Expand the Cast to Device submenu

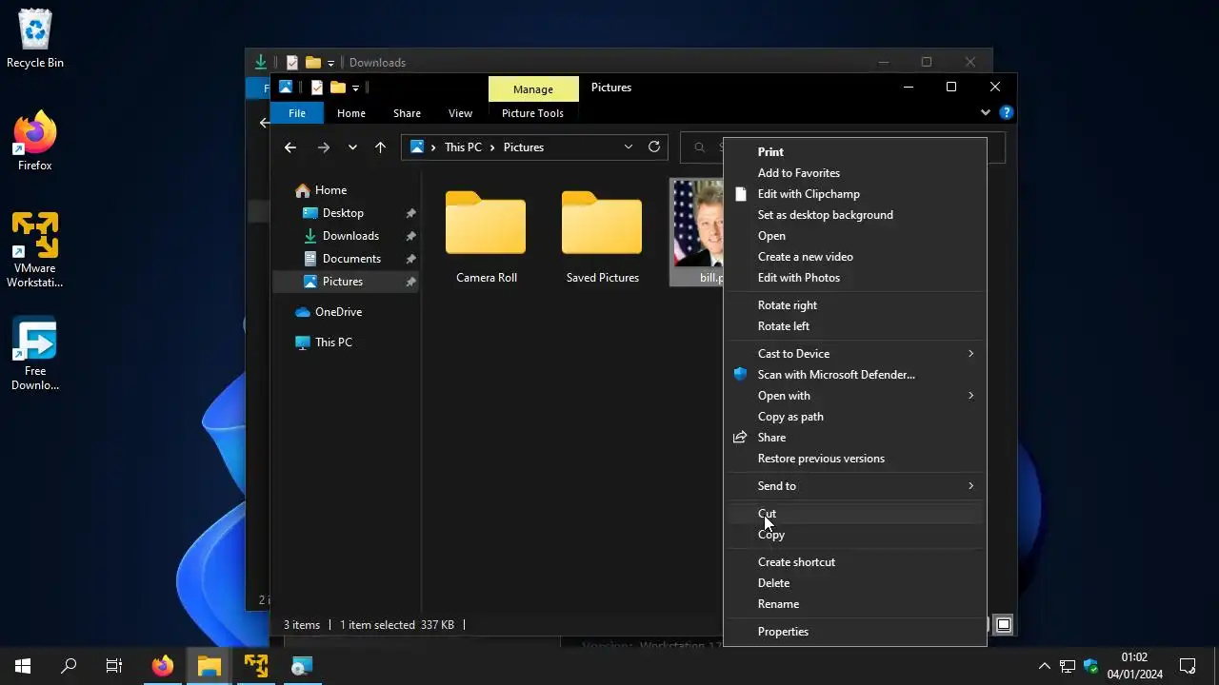tap(855, 354)
